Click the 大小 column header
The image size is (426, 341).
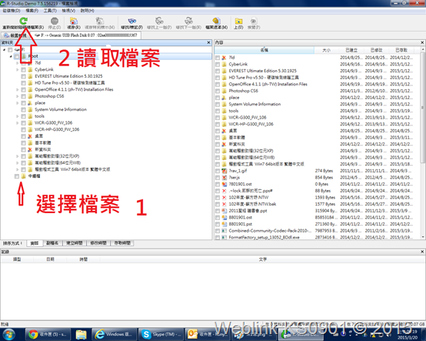tap(326, 50)
